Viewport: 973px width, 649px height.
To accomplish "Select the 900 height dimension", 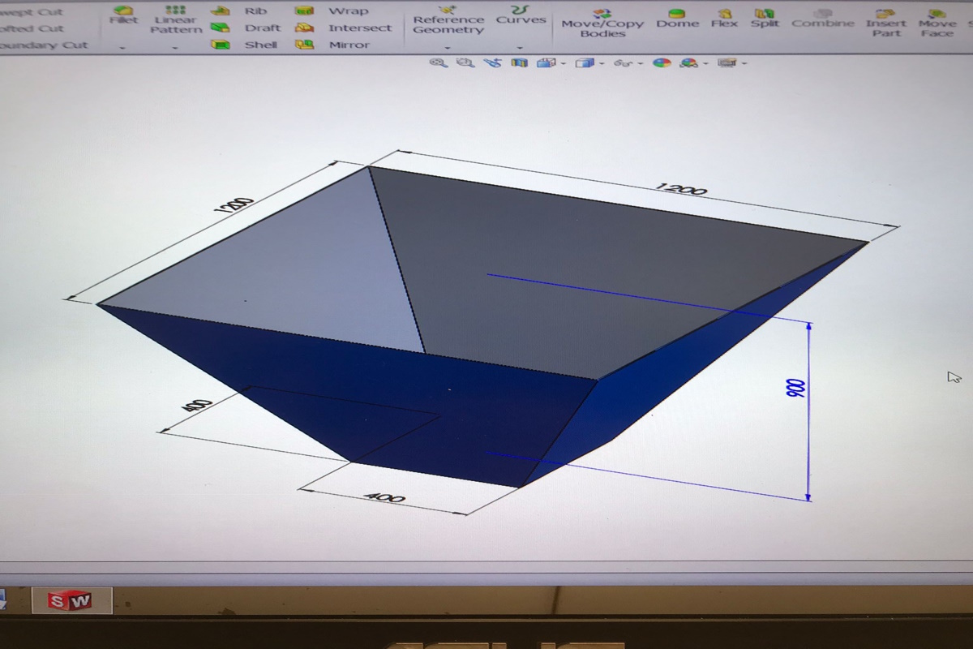I will (x=795, y=387).
